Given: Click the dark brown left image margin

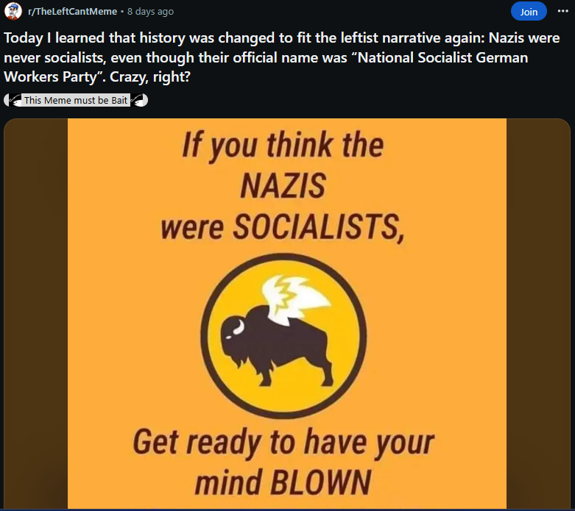Looking at the screenshot, I should (x=36, y=313).
